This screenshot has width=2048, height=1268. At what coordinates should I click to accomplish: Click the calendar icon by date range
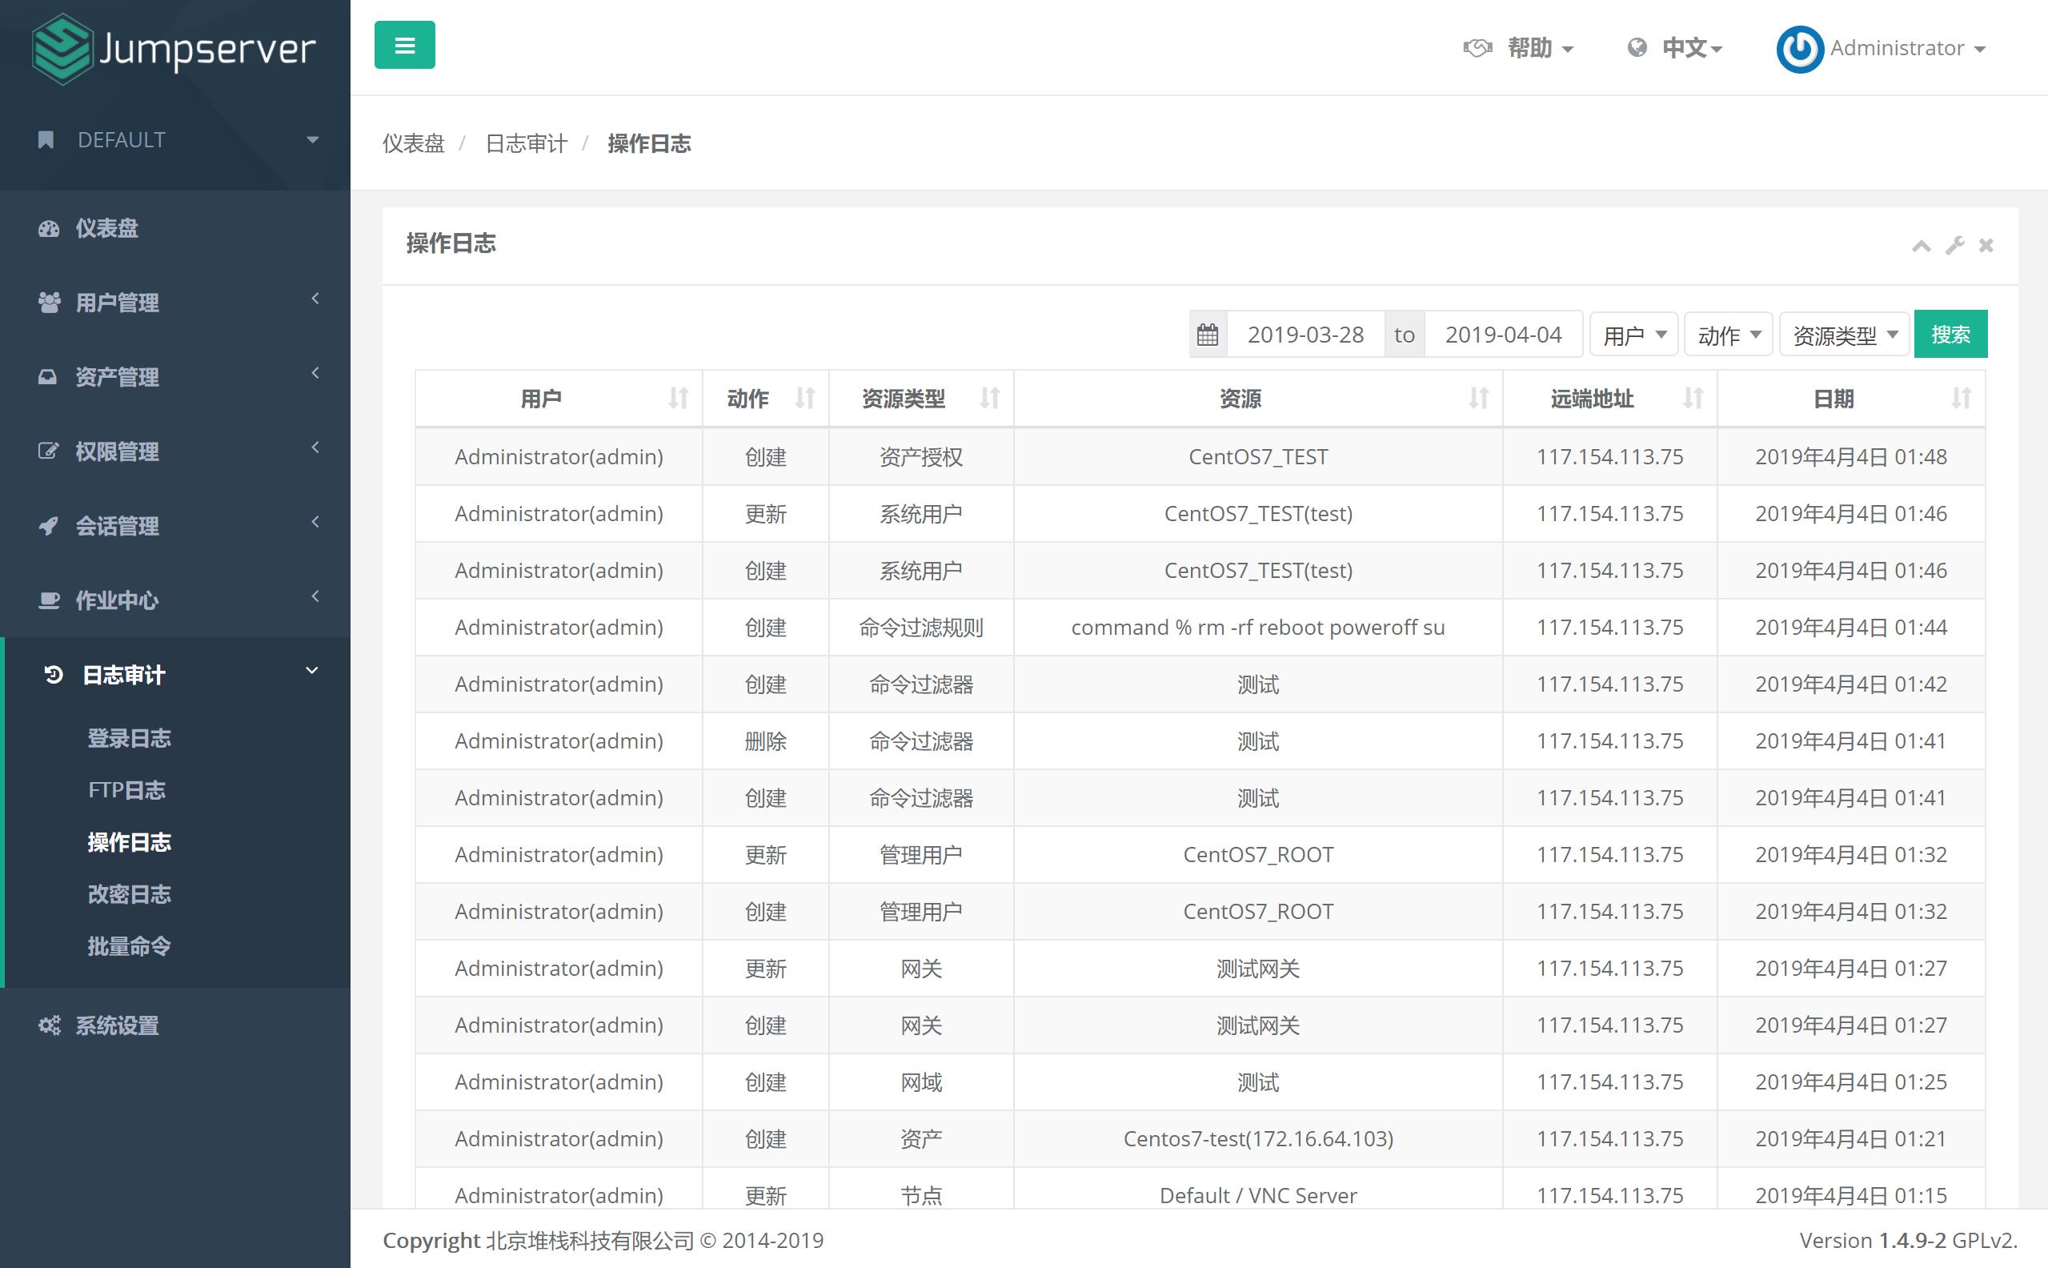click(x=1208, y=335)
